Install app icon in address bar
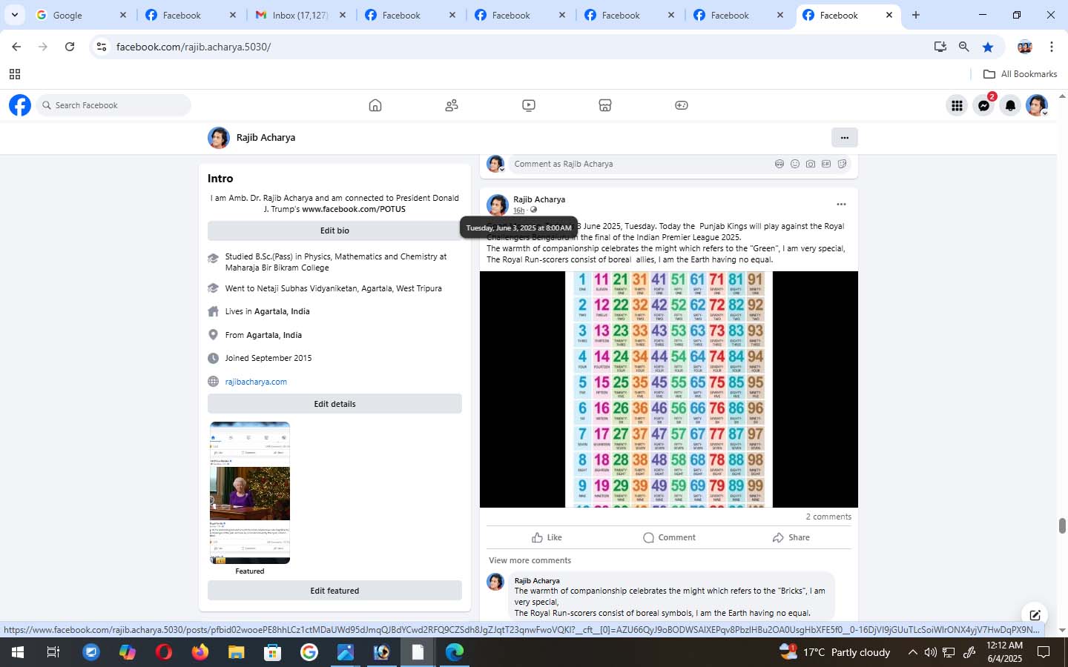Viewport: 1068px width, 667px height. click(940, 47)
